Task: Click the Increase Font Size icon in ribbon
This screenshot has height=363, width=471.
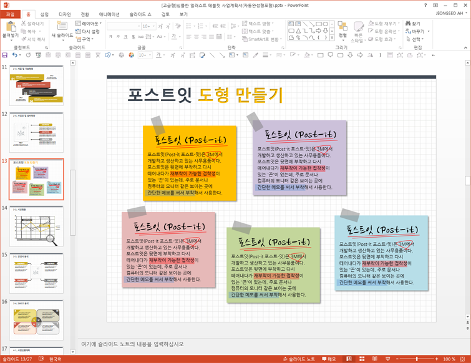Action: tap(161, 26)
